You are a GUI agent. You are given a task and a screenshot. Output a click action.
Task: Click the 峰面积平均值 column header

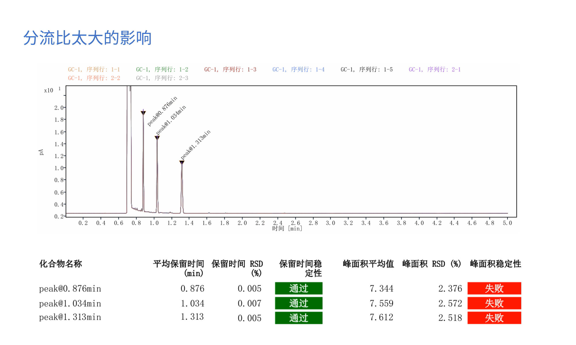(368, 264)
